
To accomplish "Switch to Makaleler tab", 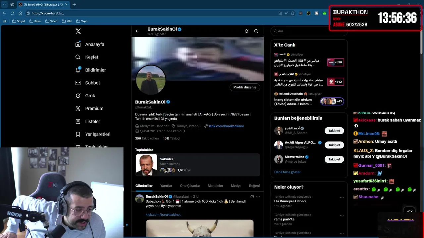I will 215,186.
